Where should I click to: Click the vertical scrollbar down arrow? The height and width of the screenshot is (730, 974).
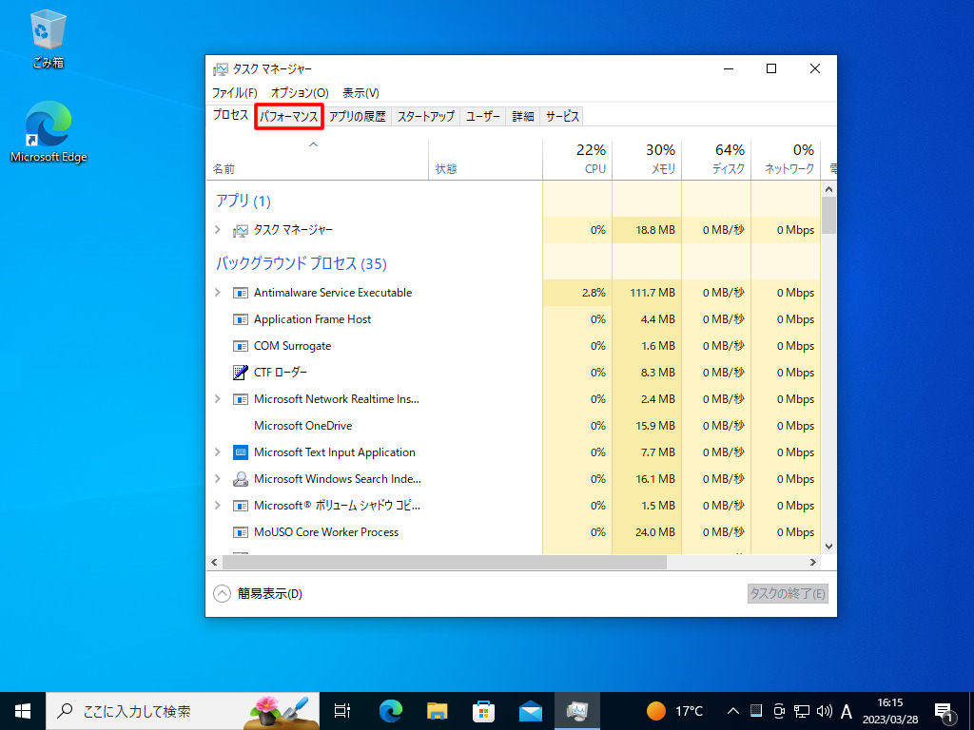[828, 547]
